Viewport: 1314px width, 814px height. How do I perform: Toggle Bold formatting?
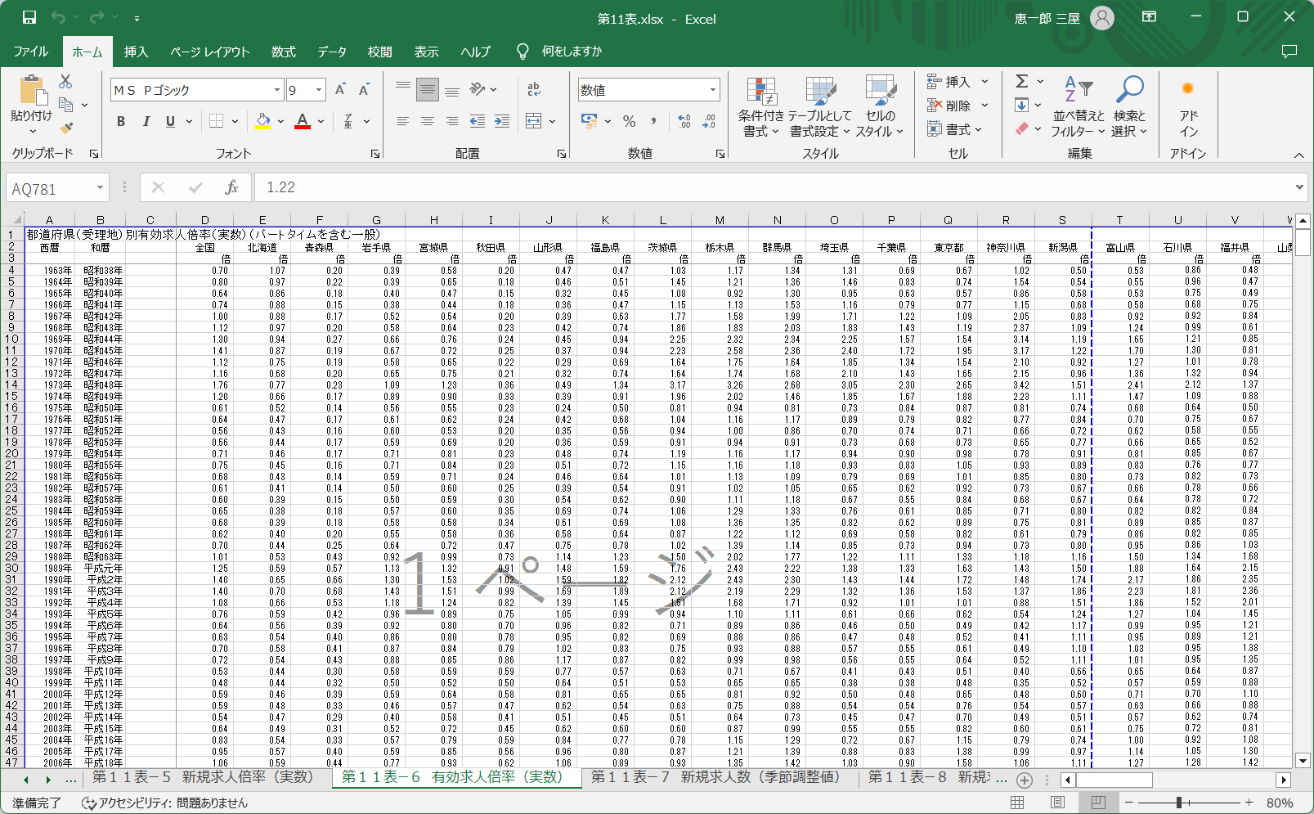tap(121, 121)
